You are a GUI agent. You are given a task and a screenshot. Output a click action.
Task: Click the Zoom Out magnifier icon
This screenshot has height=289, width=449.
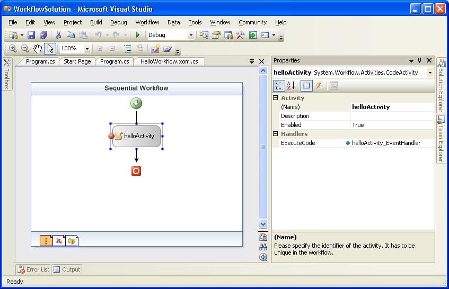pos(25,49)
